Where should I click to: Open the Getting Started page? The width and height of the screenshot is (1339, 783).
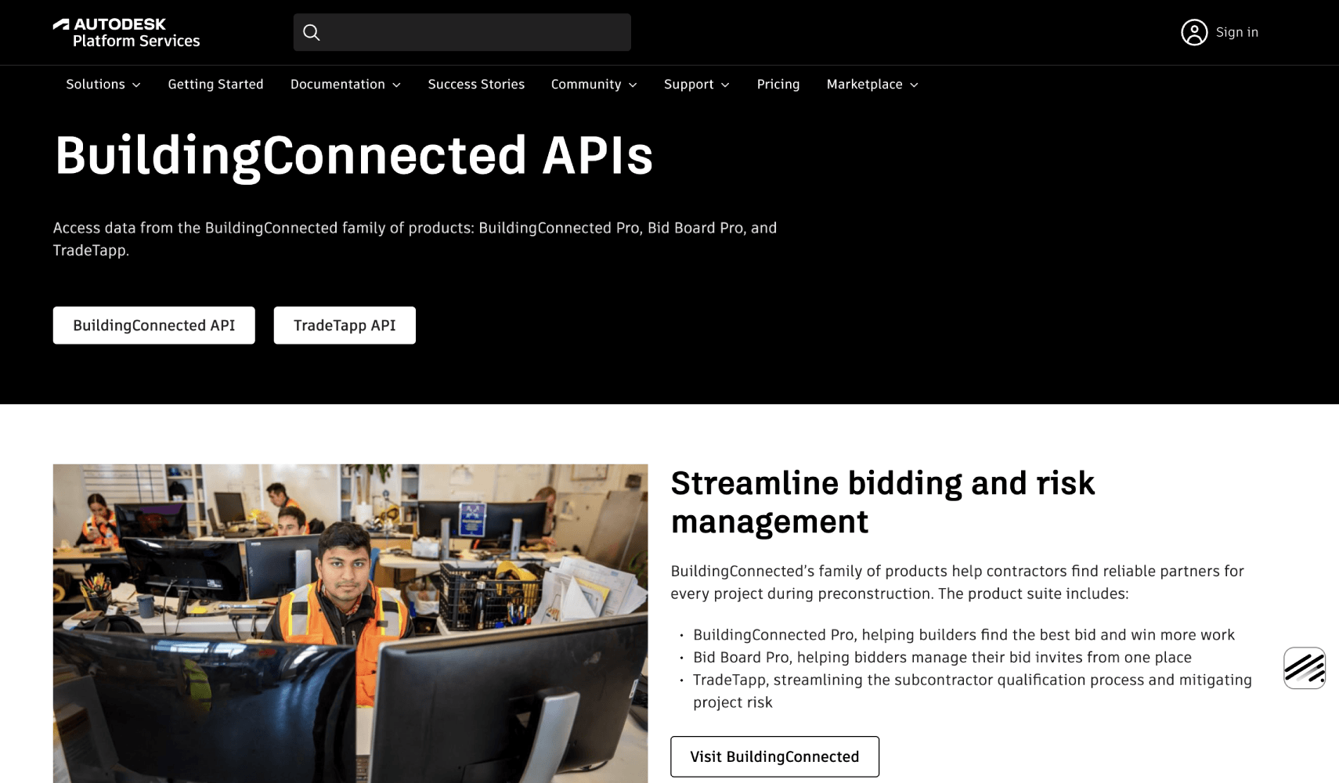pos(215,84)
